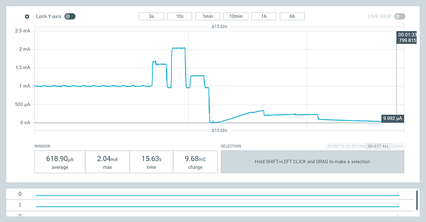Open chart settings gear icon
The image size is (426, 222).
coord(27,17)
